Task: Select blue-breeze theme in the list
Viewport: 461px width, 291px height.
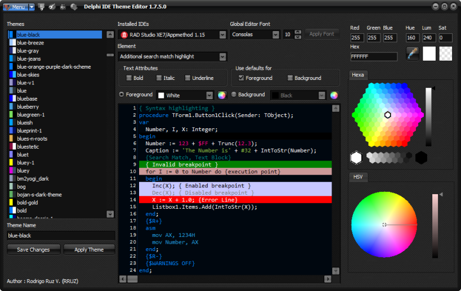Action: 30,43
